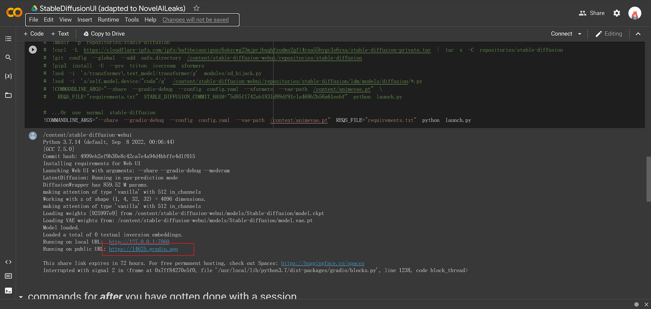Screen dimensions: 651x309
Task: Open the code snippets icon
Action: 8,262
